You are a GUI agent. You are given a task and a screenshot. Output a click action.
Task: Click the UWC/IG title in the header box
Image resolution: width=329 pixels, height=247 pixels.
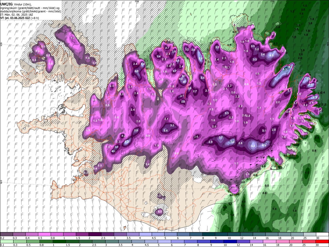(x=6, y=4)
